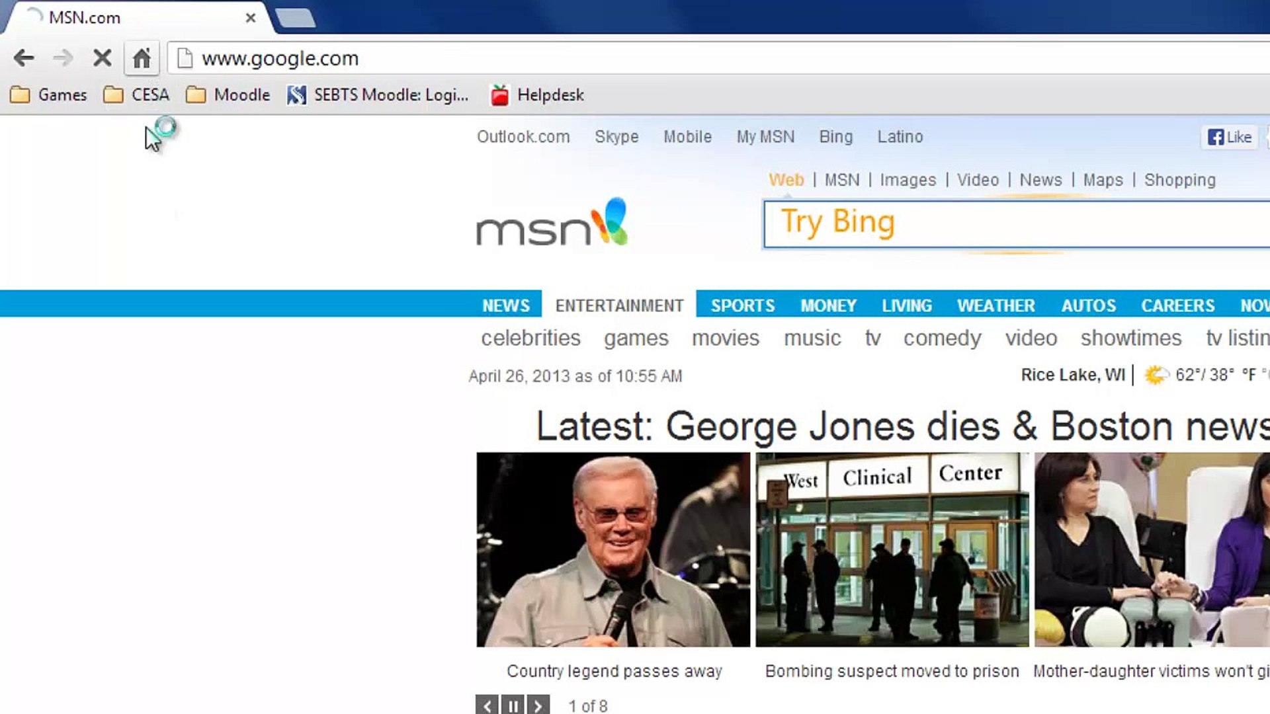The height and width of the screenshot is (714, 1270).
Task: Stop page loading with X button
Action: (x=102, y=58)
